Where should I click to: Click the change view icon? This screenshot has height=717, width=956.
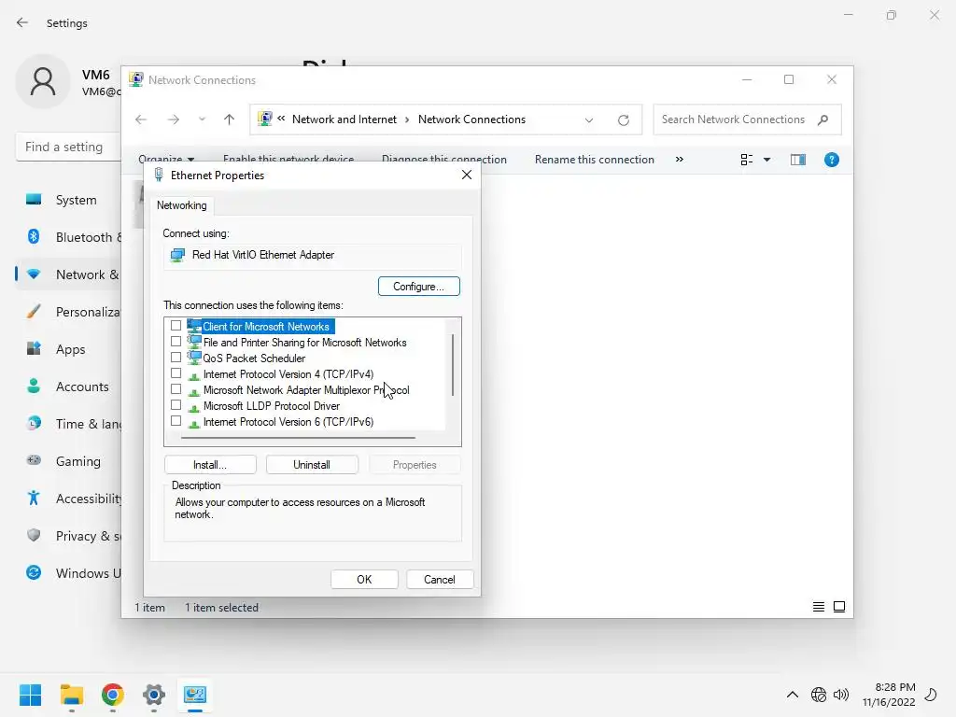pyautogui.click(x=746, y=160)
